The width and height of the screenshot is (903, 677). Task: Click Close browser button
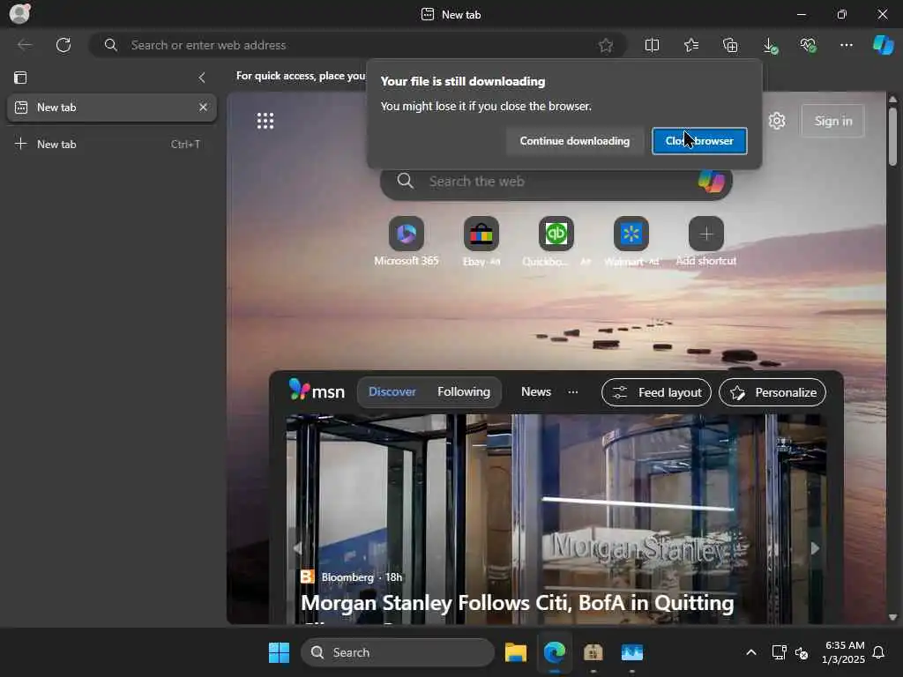point(699,141)
